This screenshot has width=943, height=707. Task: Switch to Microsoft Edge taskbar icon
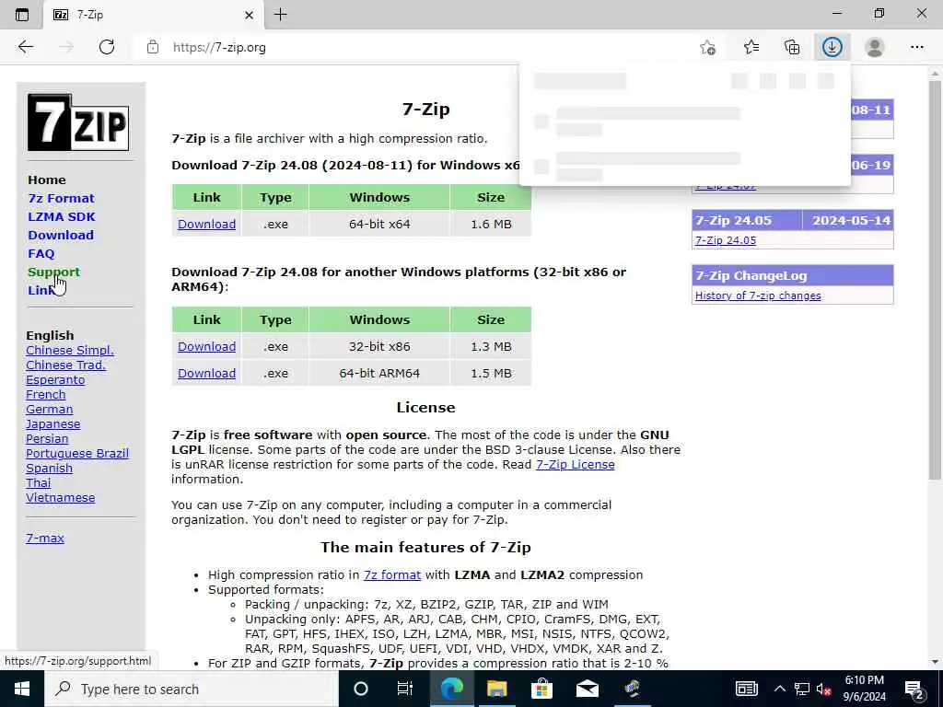tap(451, 689)
